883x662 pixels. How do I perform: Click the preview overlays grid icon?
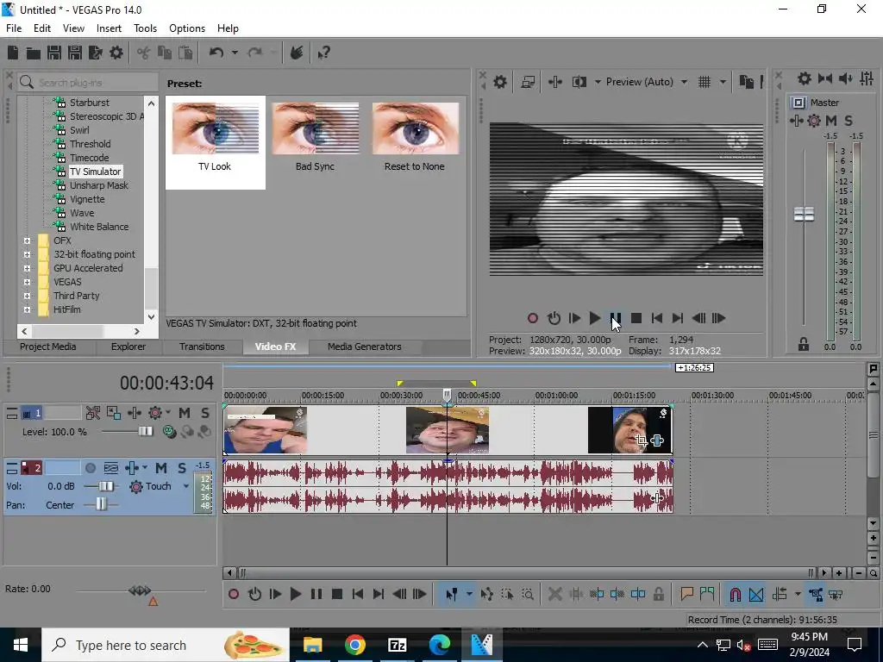click(x=705, y=82)
